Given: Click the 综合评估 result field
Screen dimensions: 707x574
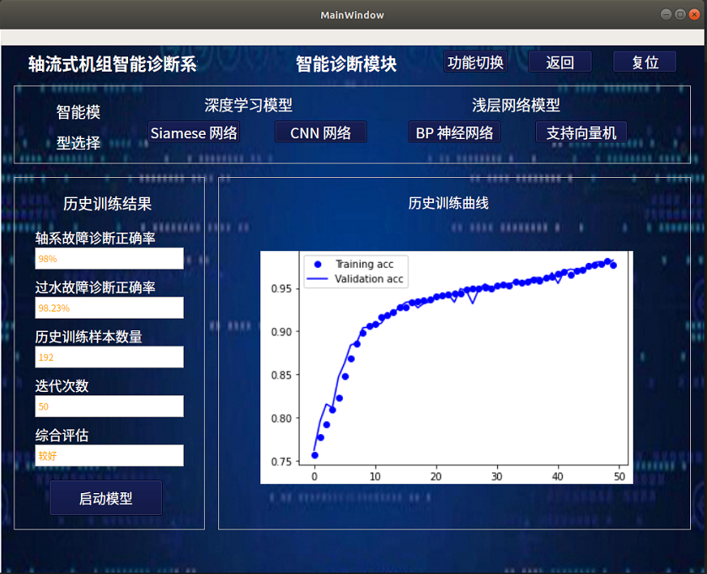Looking at the screenshot, I should pos(109,456).
